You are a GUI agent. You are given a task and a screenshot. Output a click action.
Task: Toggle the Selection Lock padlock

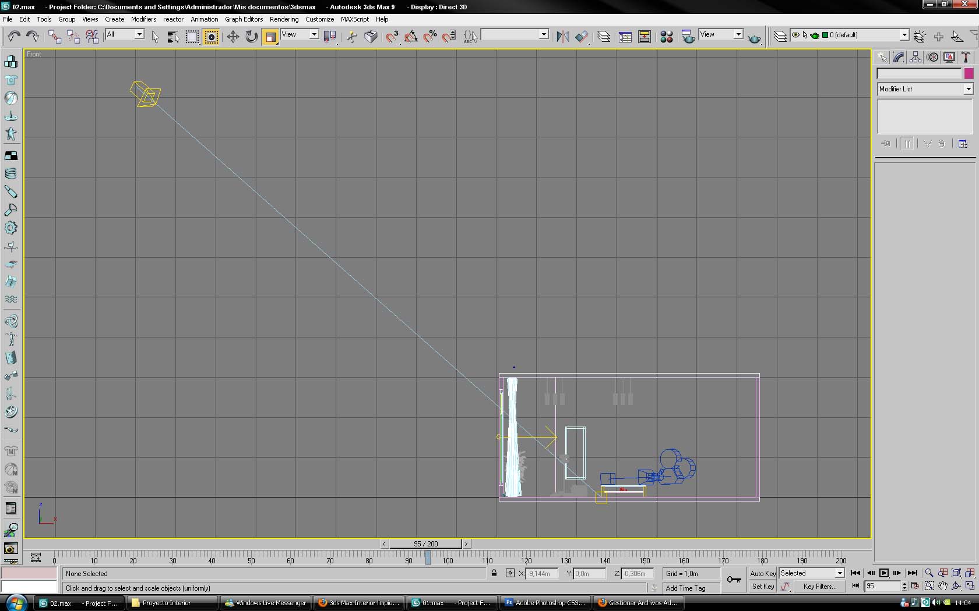(x=494, y=573)
